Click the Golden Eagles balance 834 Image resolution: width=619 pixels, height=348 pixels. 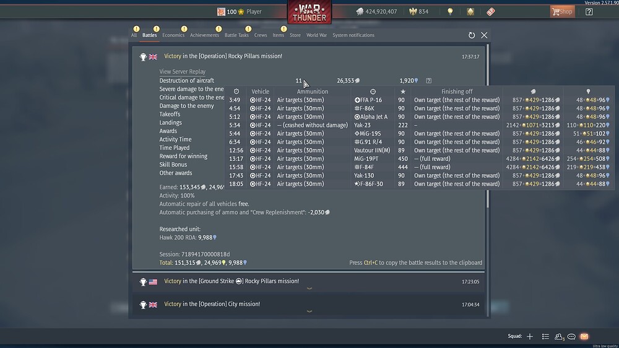point(419,11)
